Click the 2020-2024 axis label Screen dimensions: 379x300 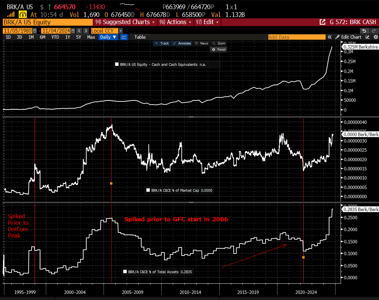point(306,292)
